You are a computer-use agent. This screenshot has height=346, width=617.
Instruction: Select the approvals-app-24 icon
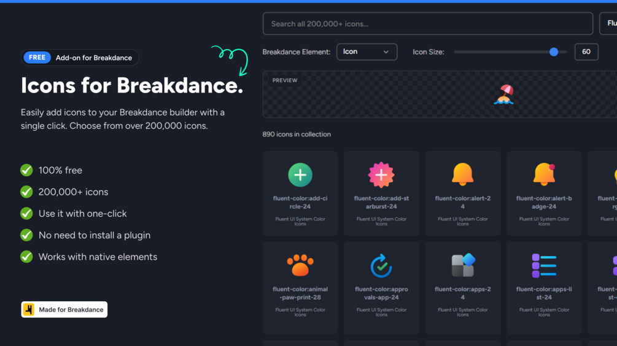(x=381, y=266)
